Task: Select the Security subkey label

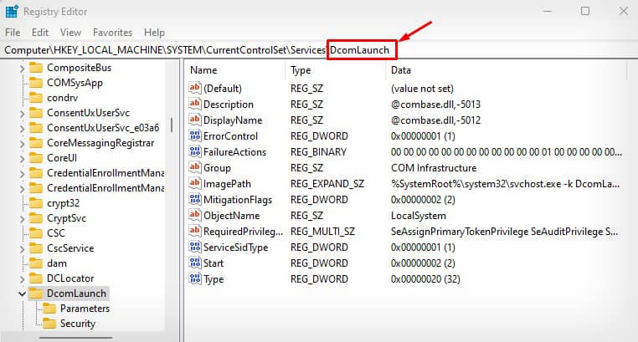Action: click(78, 324)
